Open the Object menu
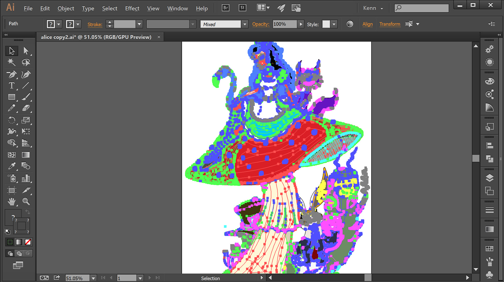 66,8
